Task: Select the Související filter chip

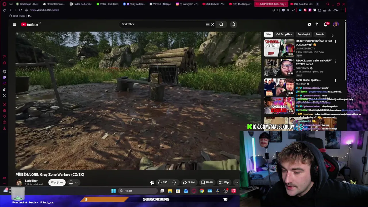Action: click(x=304, y=34)
